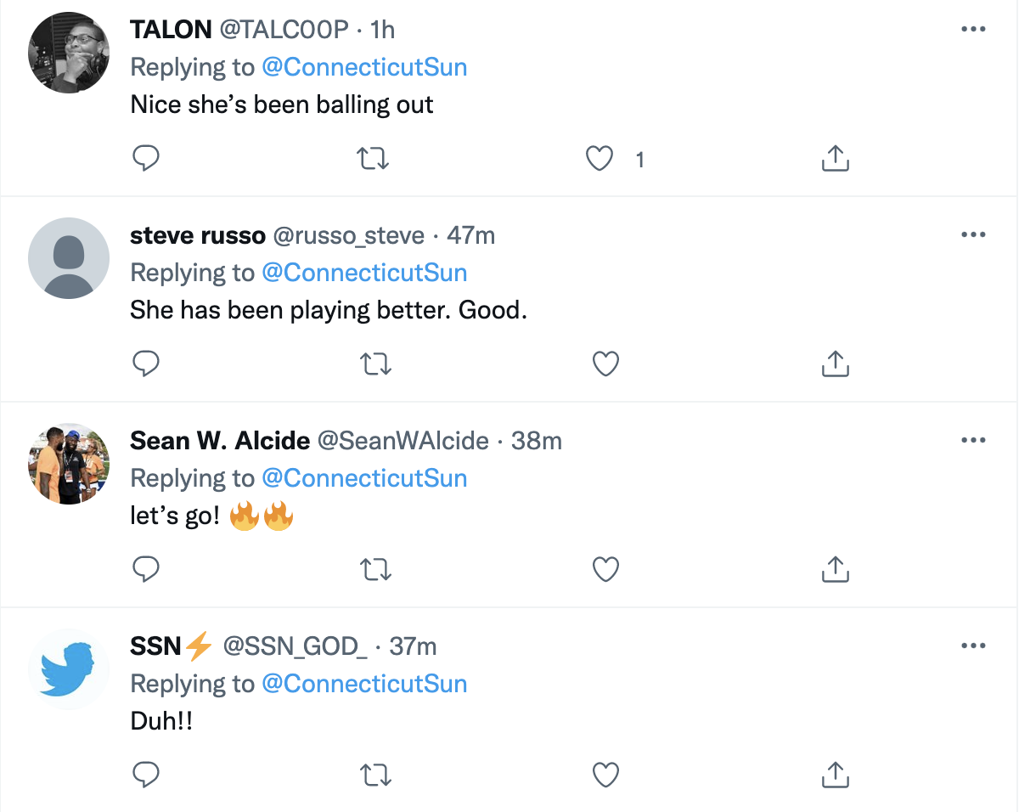Open @ConnecticutSun link in SSN's reply
The image size is (1019, 812).
[x=364, y=684]
